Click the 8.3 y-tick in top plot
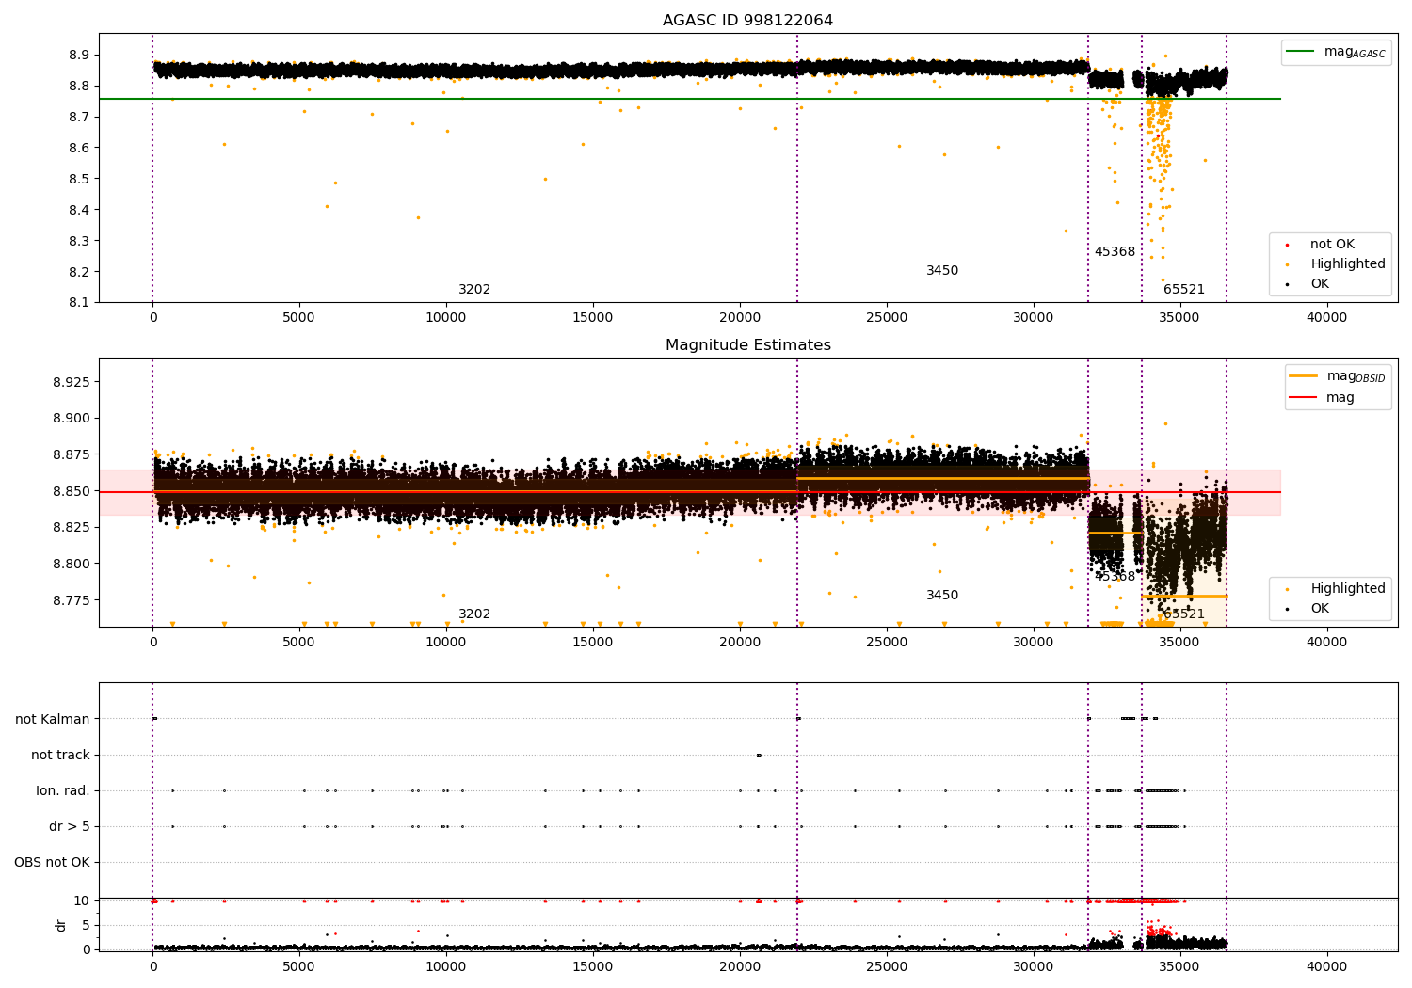 79,242
